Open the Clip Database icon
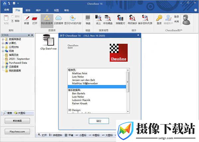This screenshot has height=142, width=199. coord(48,42)
